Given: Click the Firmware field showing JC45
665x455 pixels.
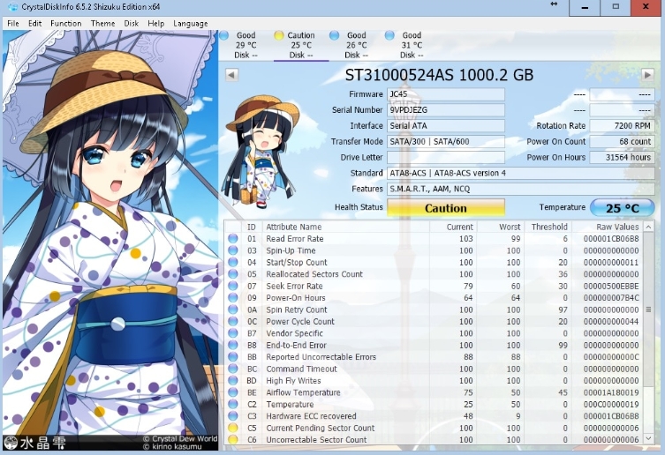Looking at the screenshot, I should point(446,94).
